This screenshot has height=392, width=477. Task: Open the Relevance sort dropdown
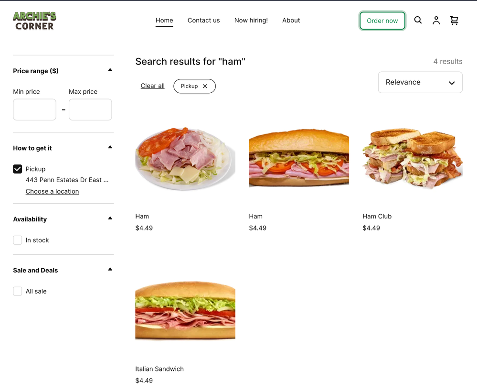coord(420,82)
